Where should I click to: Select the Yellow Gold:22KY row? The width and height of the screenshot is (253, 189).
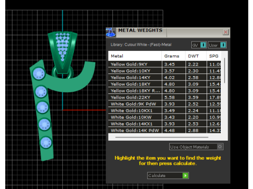point(164,97)
